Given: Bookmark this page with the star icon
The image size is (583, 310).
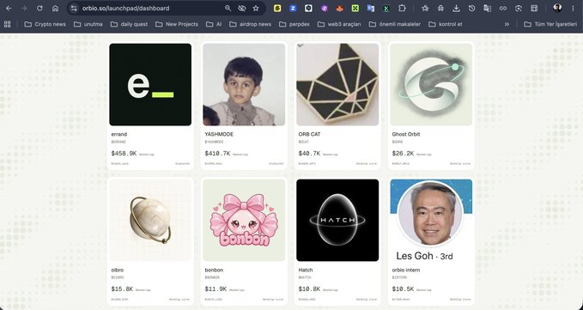Looking at the screenshot, I should (x=256, y=9).
